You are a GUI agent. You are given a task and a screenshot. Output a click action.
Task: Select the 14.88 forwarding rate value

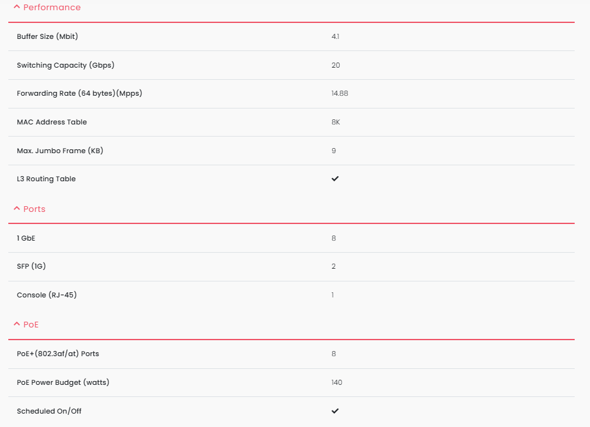[x=340, y=93]
